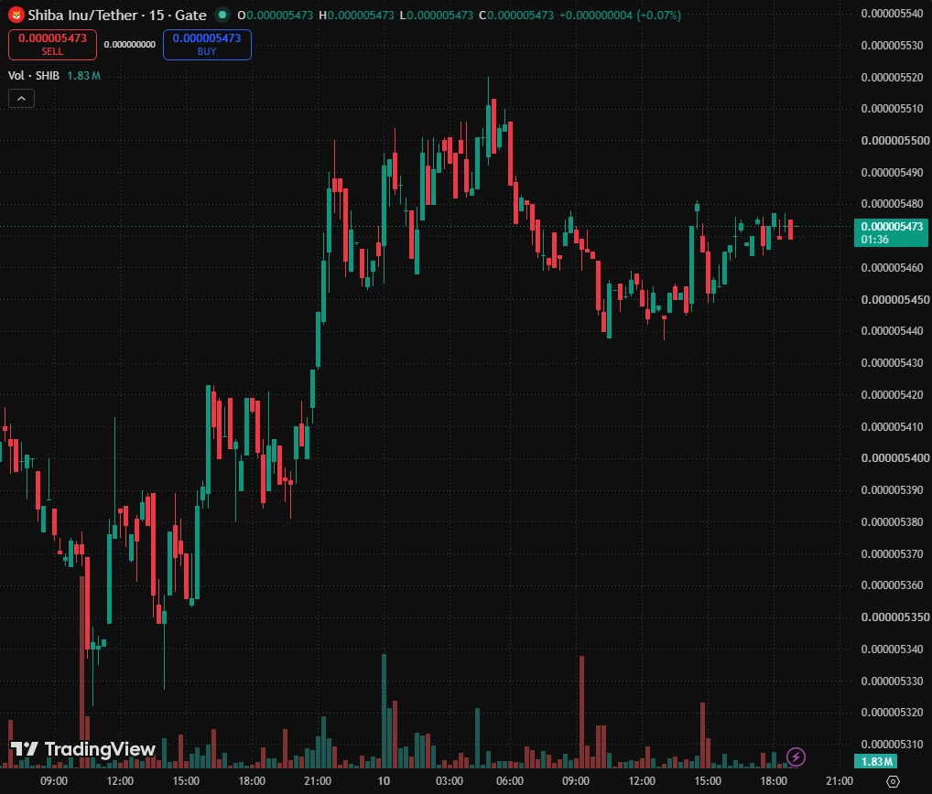Click the green market status dot

222,15
